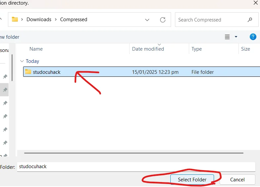Click the Select Folder button
Screen dimensions: 260x187
(192, 179)
